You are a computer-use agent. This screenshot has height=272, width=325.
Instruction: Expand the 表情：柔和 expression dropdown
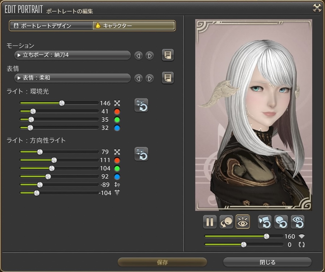click(x=72, y=78)
